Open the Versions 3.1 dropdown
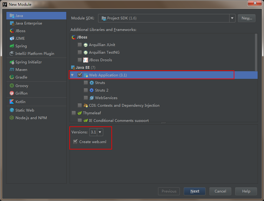 click(x=100, y=132)
